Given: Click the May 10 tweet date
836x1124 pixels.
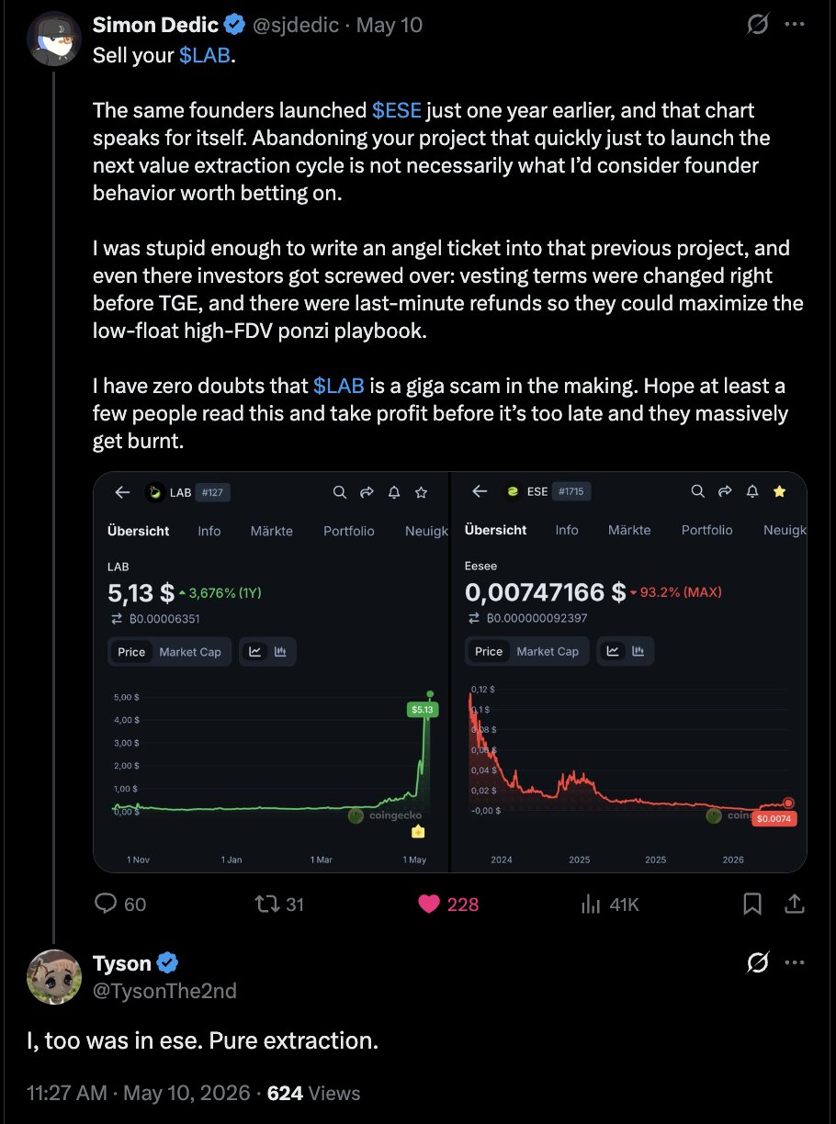Looking at the screenshot, I should point(390,25).
